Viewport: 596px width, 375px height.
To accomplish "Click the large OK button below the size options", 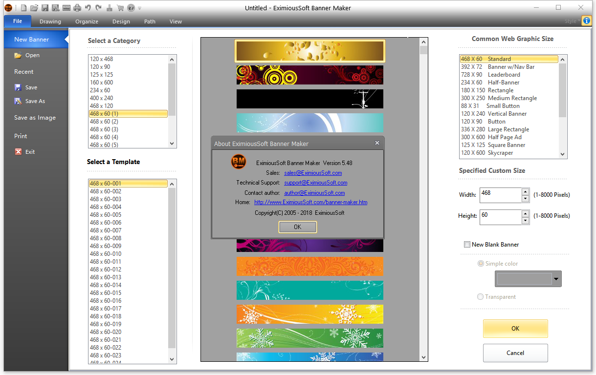I will tap(515, 329).
